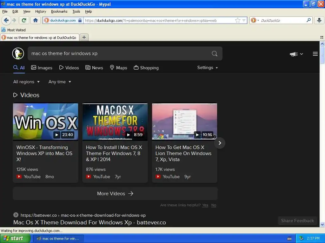Select Mypal taskbar button
Screen dimensions: 325x243
click(x=58, y=239)
